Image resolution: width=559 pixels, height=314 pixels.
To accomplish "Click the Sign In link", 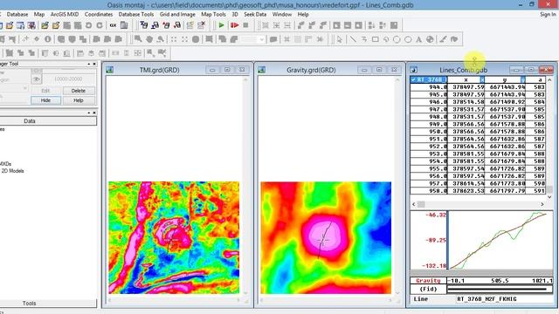I will point(548,14).
